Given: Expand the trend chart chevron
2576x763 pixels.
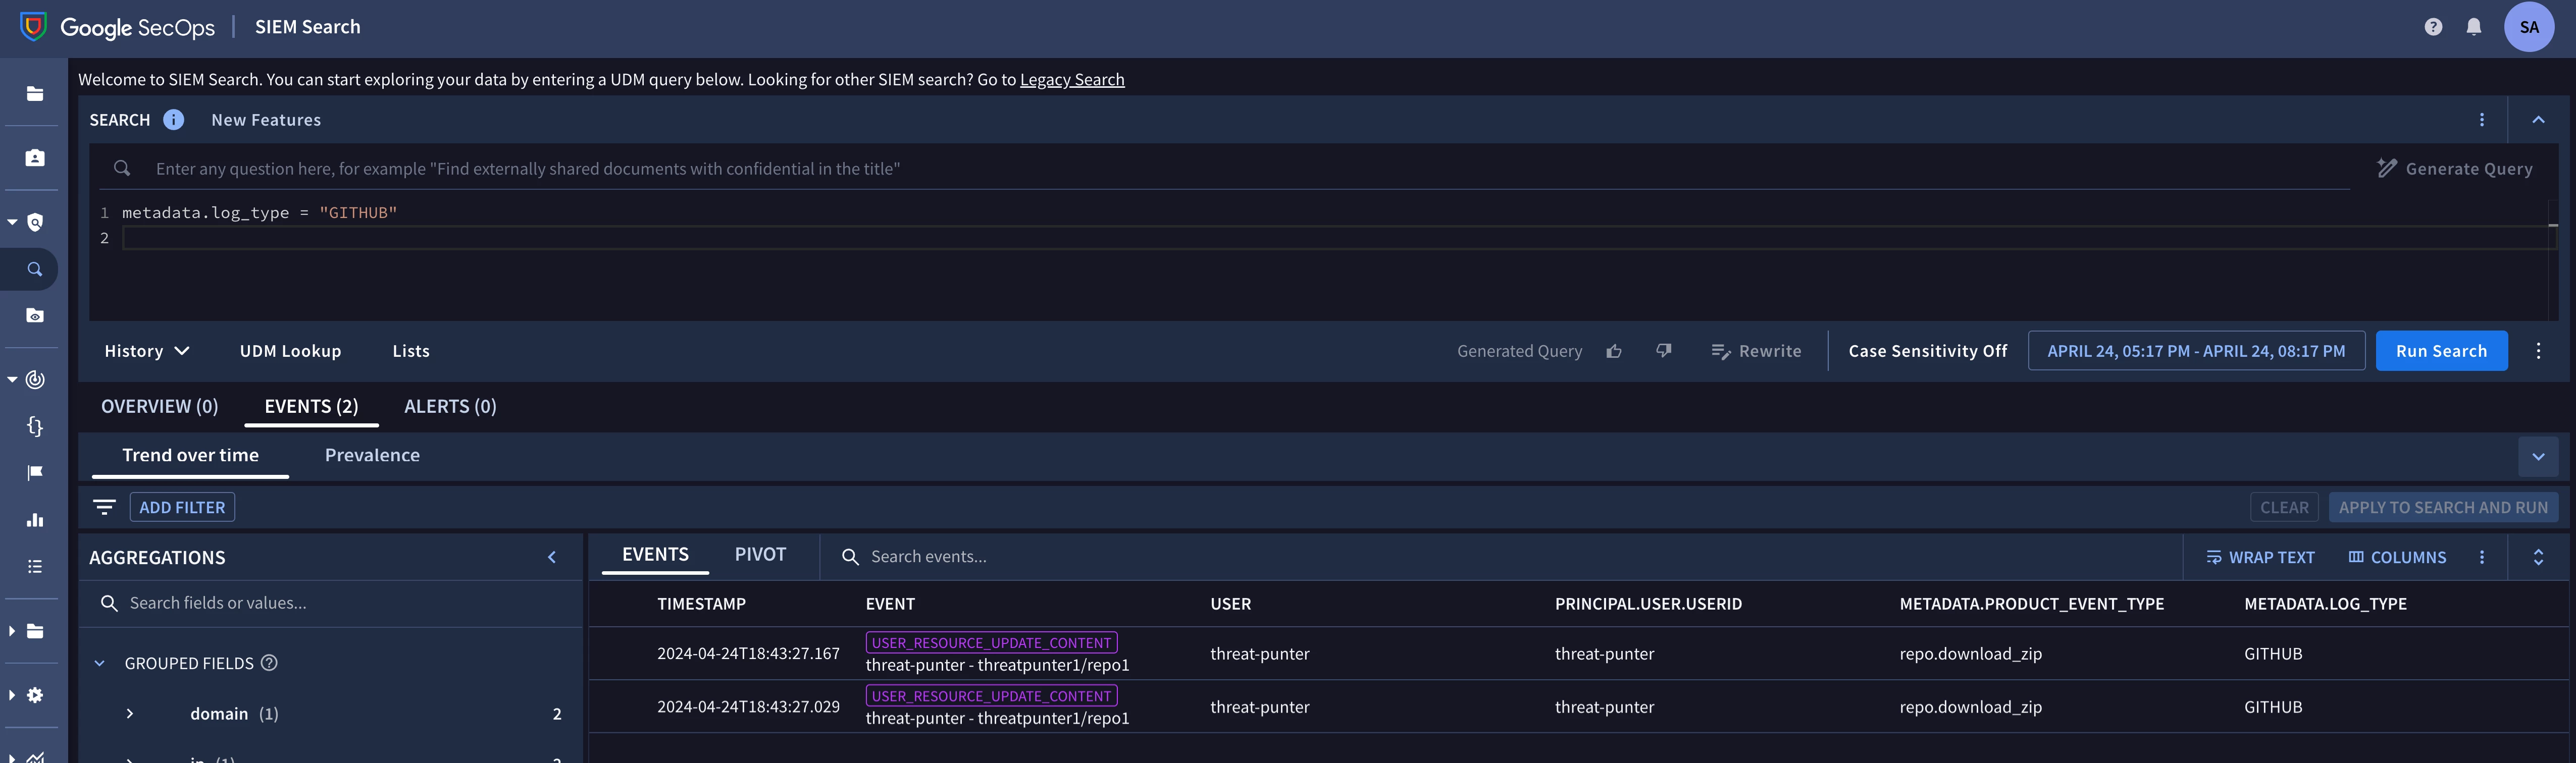Looking at the screenshot, I should click(x=2538, y=456).
